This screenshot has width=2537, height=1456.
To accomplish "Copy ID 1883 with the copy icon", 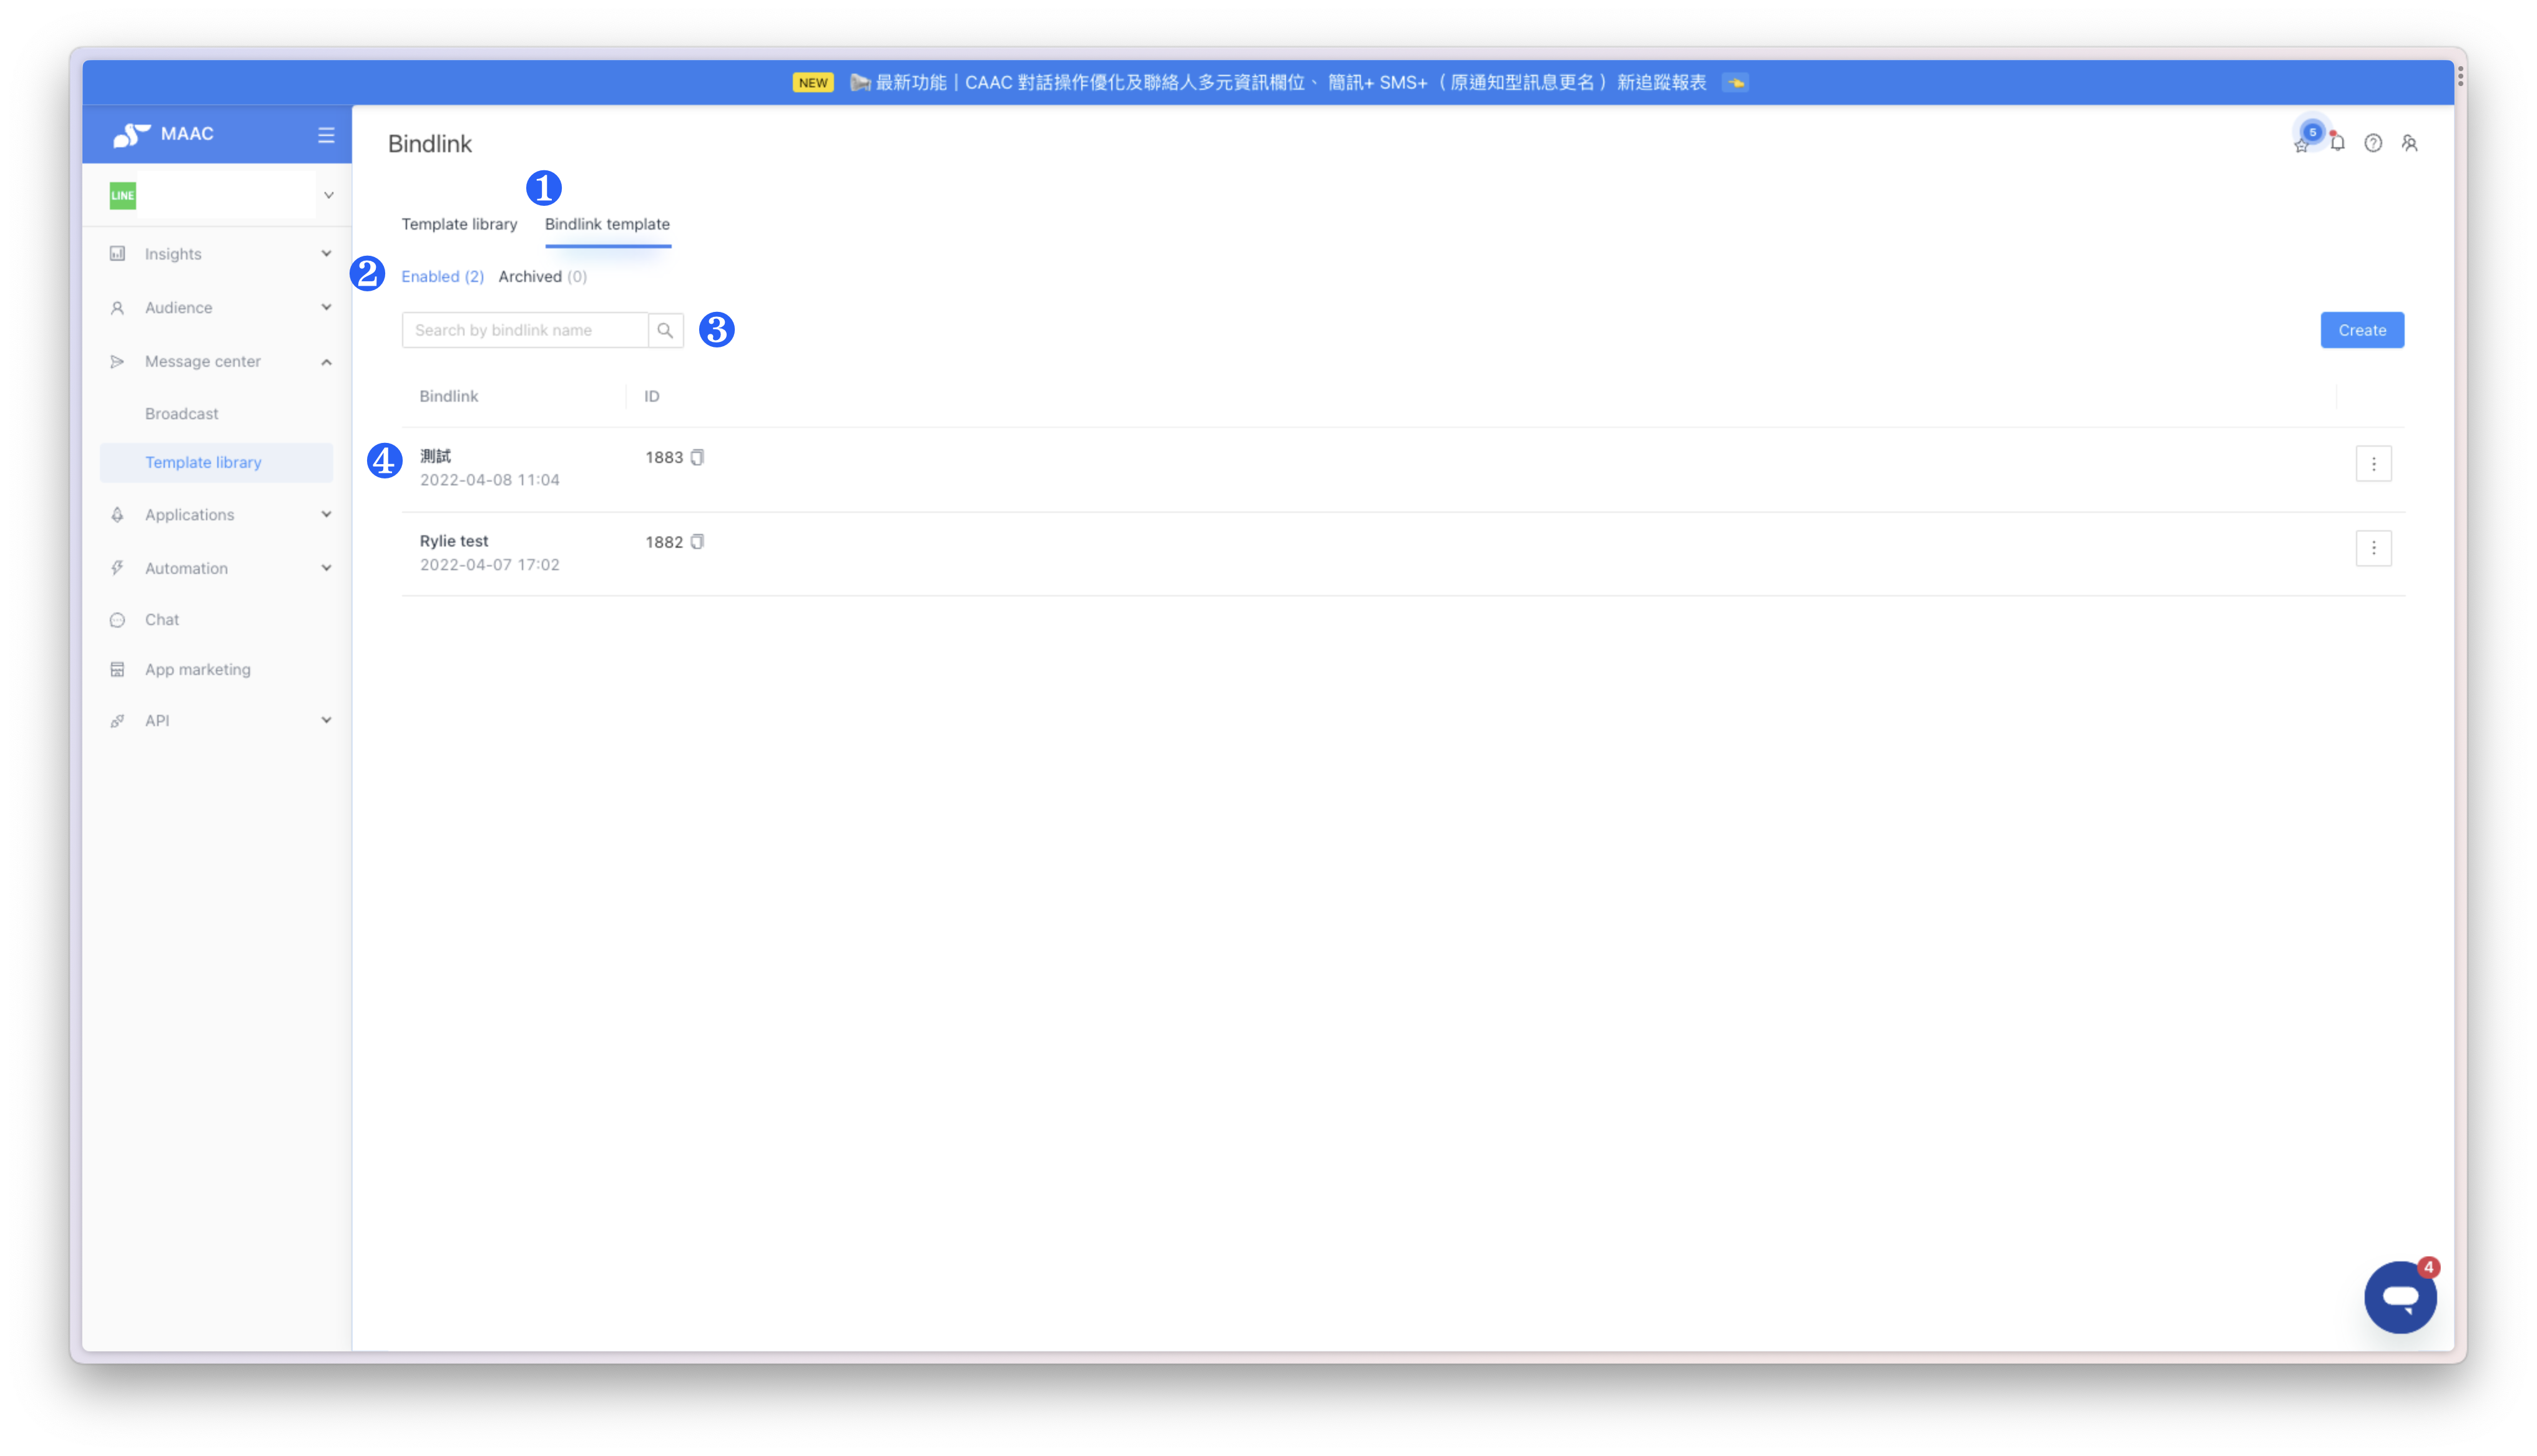I will (697, 457).
